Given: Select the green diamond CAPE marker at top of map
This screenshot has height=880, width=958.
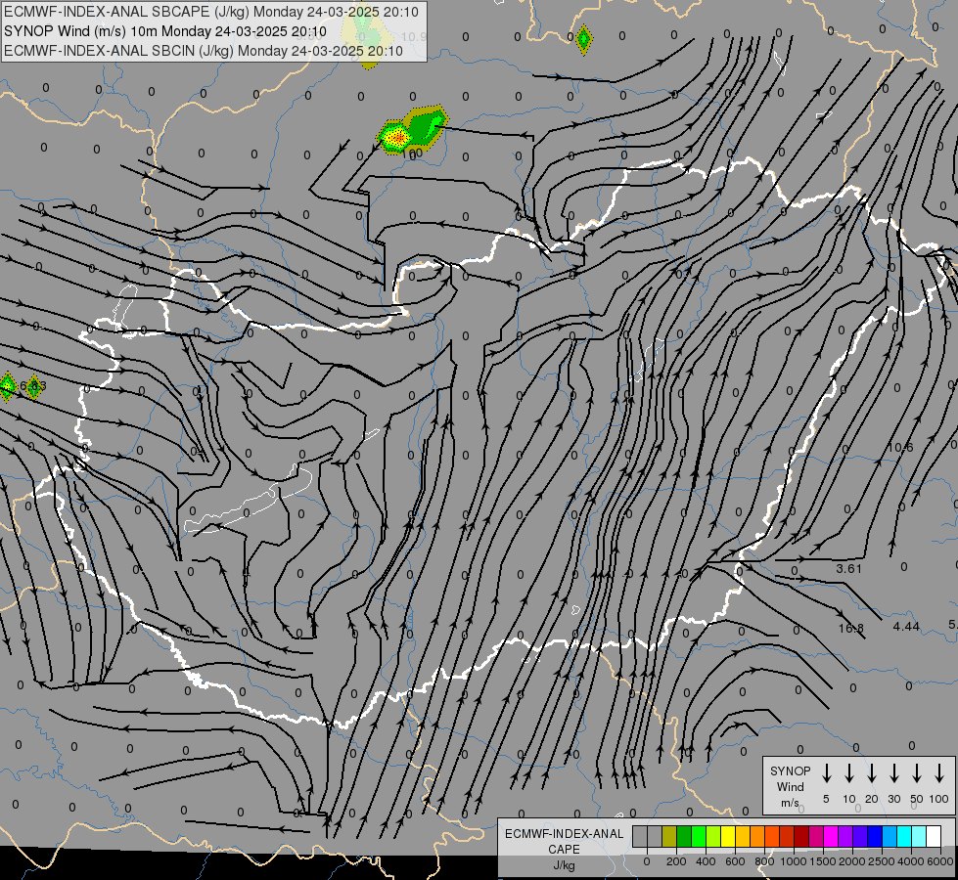Looking at the screenshot, I should pos(583,40).
